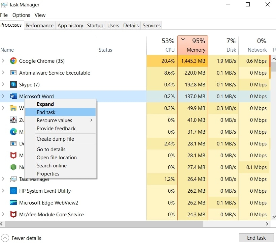Choose Expand in the context menu

(60, 104)
